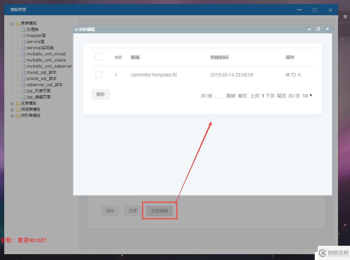Expand the 明细表模版 tree folder
This screenshot has height=260, width=350.
[12, 110]
